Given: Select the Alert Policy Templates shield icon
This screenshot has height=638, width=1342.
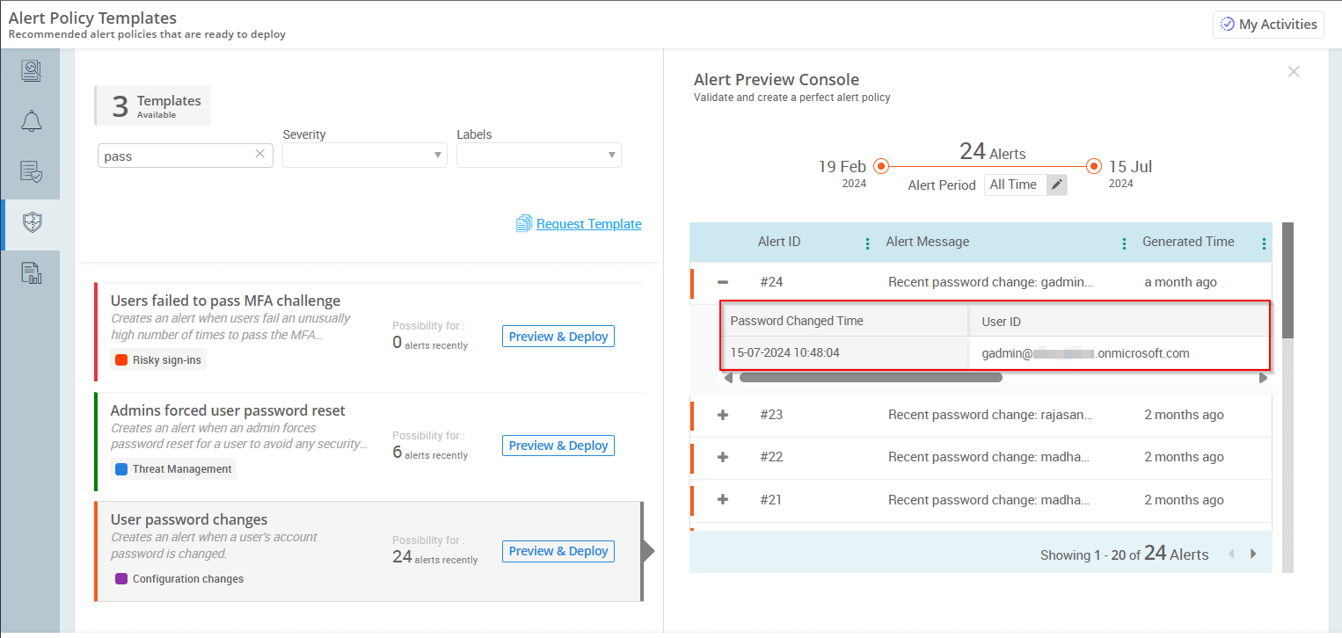Looking at the screenshot, I should tap(30, 222).
